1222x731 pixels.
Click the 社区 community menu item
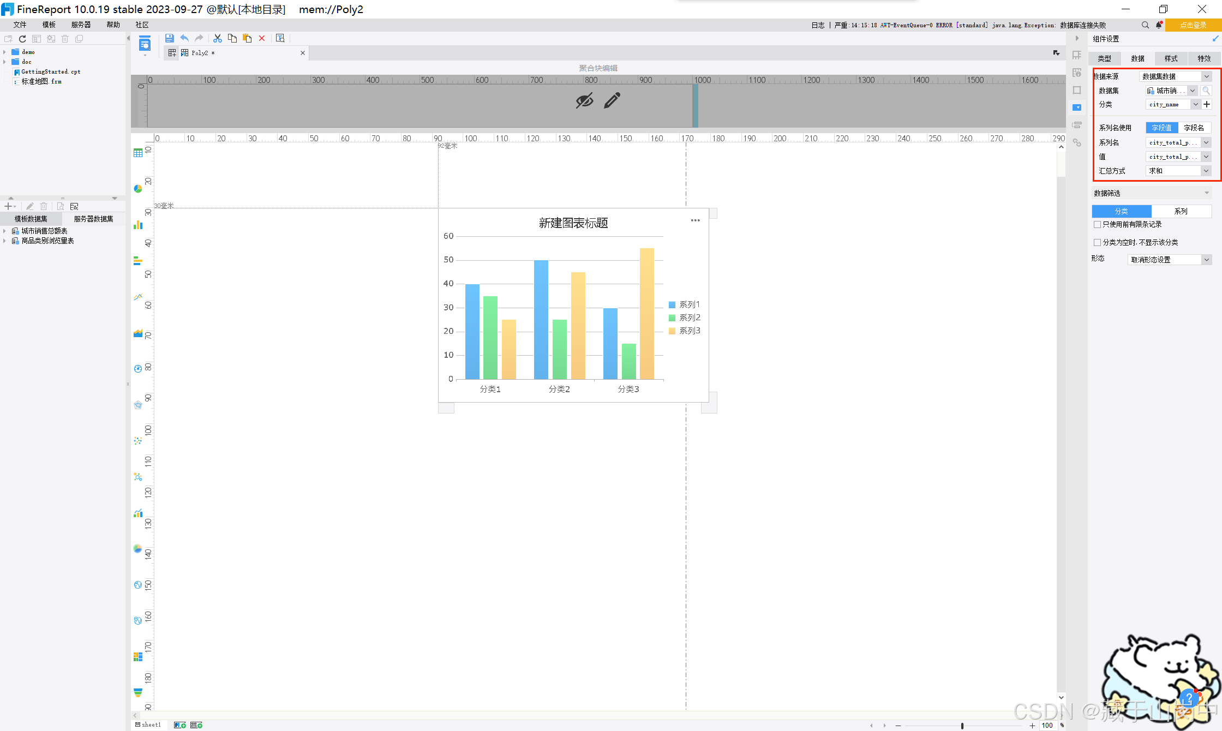[x=142, y=25]
